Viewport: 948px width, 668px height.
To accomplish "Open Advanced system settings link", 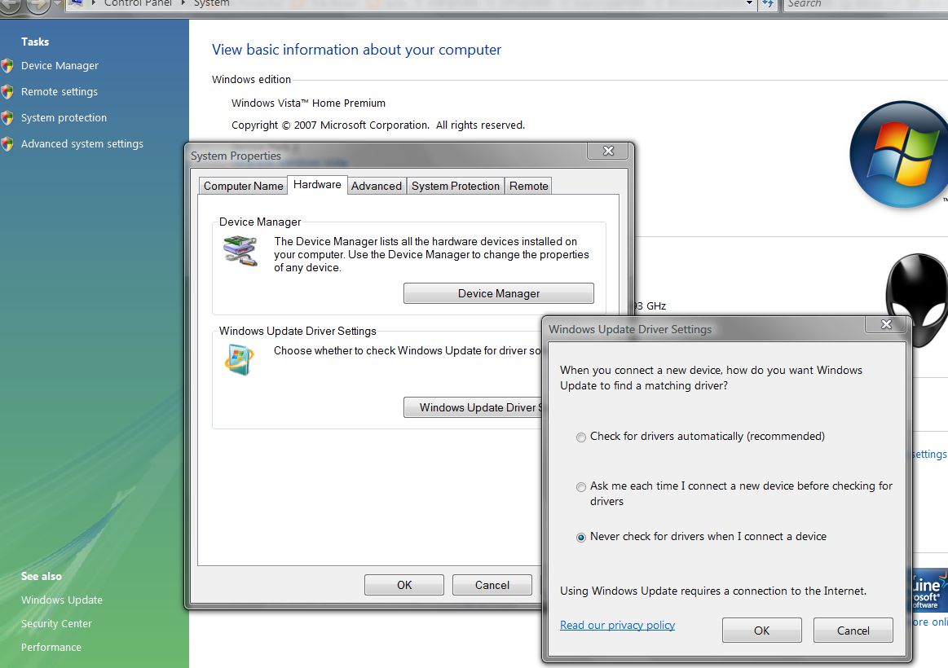I will pos(82,143).
